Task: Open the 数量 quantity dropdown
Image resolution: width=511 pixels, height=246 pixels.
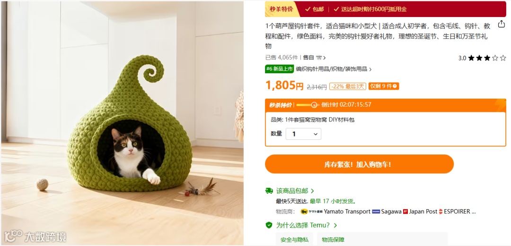Action: pos(303,134)
